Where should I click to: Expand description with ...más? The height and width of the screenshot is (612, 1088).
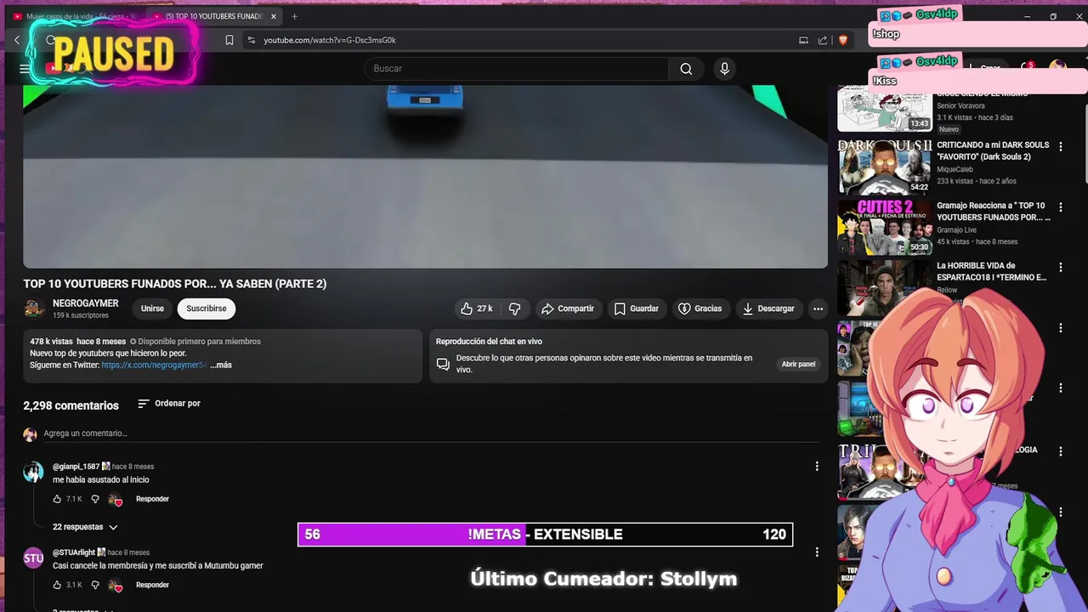pos(221,365)
